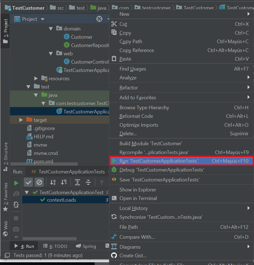Rerun failed tests using the sidebar icon
The image size is (254, 265).
click(16, 193)
